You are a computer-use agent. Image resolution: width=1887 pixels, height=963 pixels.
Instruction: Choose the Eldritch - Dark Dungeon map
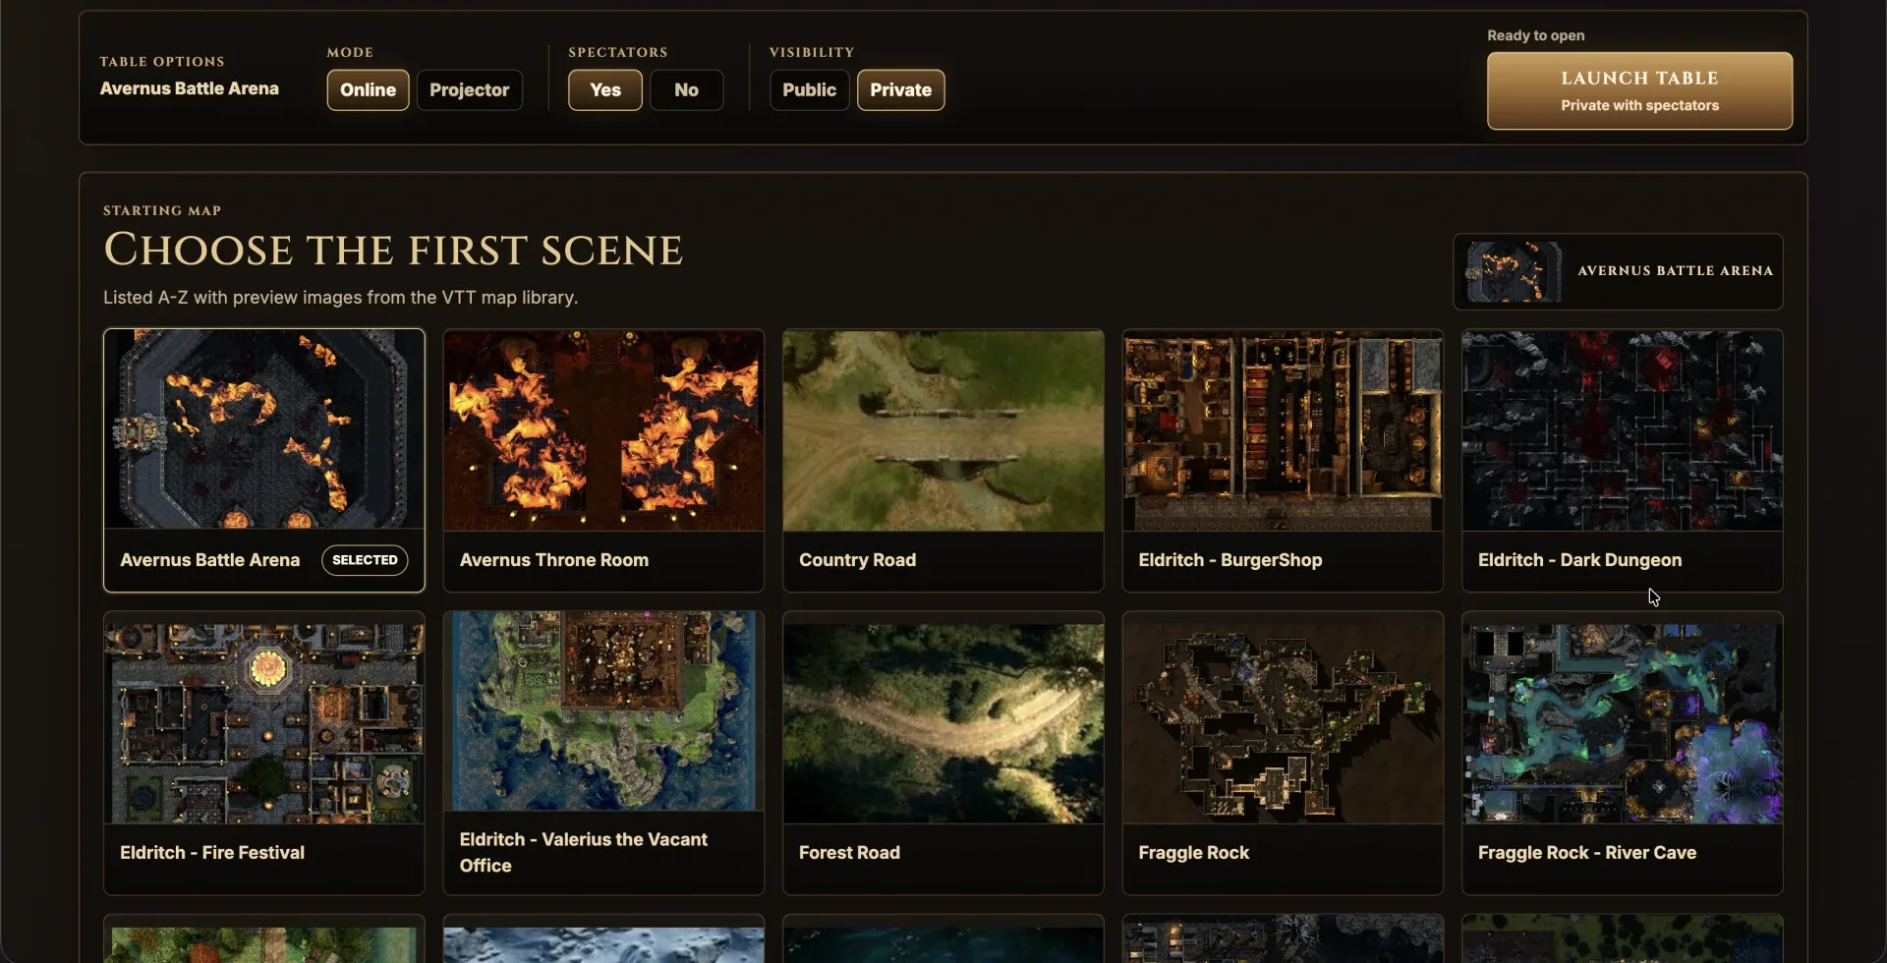1623,460
